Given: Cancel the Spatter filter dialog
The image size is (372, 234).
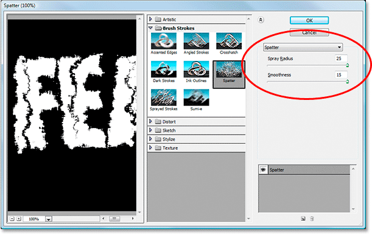Looking at the screenshot, I should point(309,32).
